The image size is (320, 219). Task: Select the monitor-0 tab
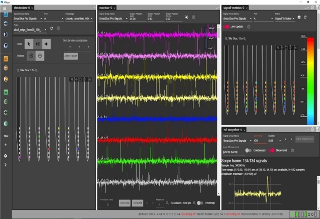pyautogui.click(x=106, y=8)
